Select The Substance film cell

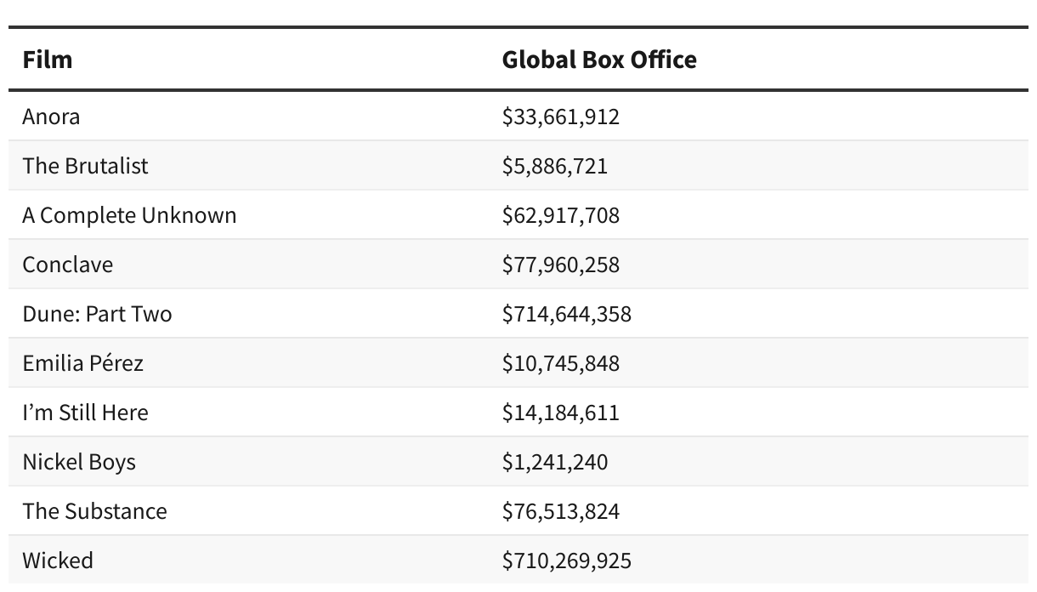94,511
